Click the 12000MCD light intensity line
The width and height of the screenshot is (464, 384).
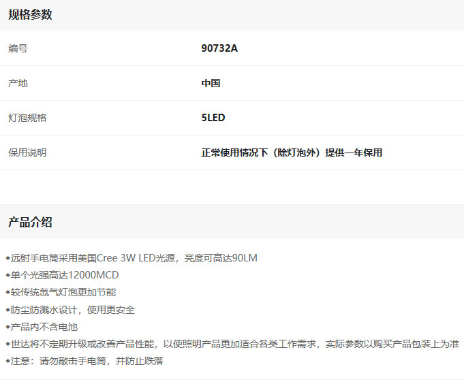(64, 275)
